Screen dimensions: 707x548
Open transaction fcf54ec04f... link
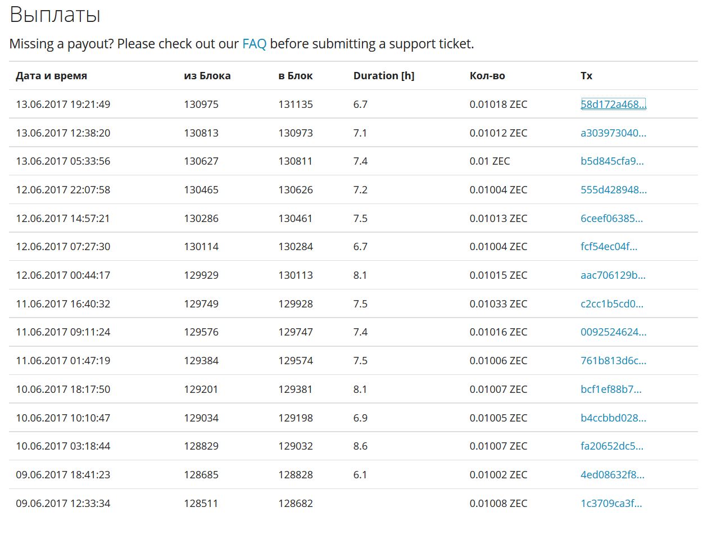click(609, 247)
